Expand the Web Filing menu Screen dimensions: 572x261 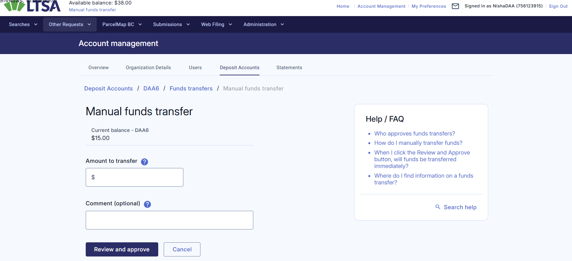pos(216,24)
